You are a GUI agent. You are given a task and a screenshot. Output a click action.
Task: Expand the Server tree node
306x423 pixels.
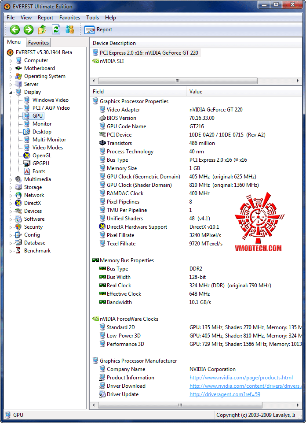click(x=11, y=85)
